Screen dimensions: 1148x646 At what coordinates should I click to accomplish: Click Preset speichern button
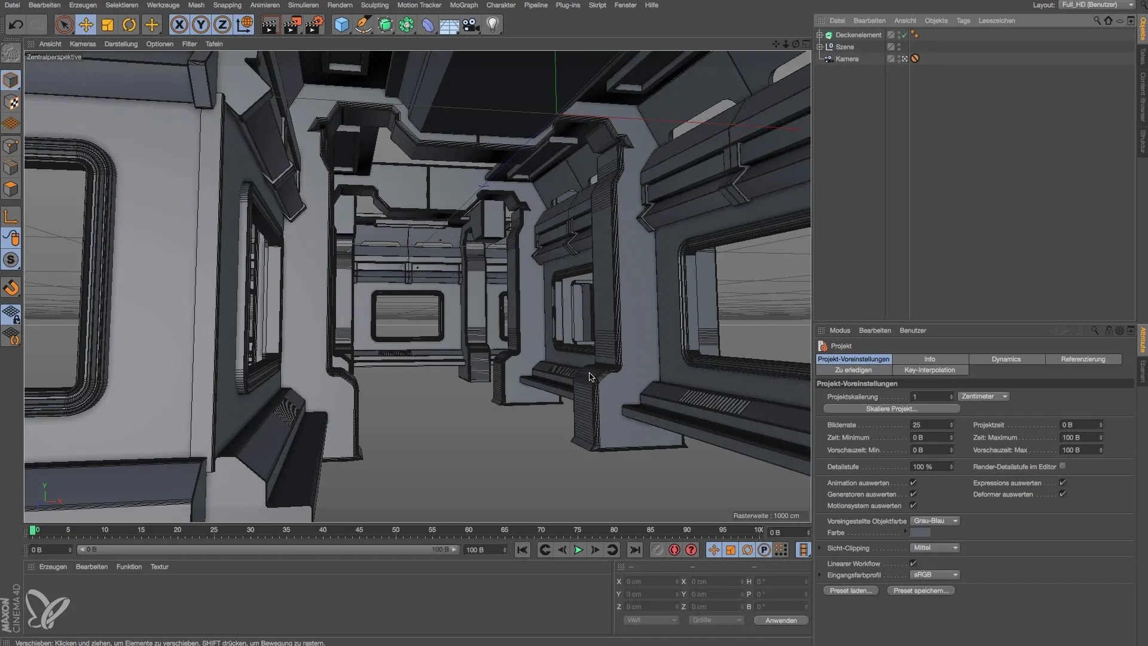921,590
